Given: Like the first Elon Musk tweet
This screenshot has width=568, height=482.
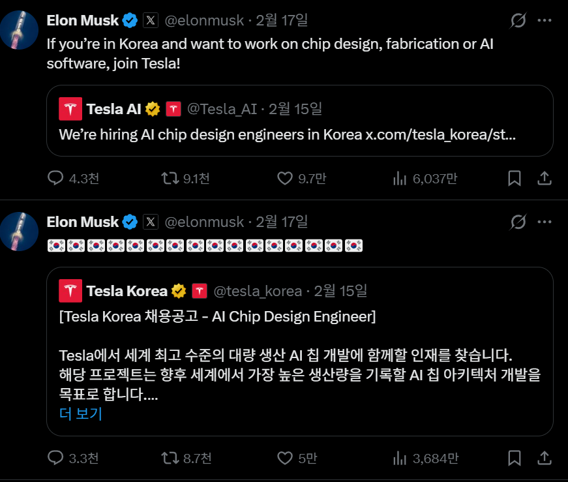Looking at the screenshot, I should (284, 178).
